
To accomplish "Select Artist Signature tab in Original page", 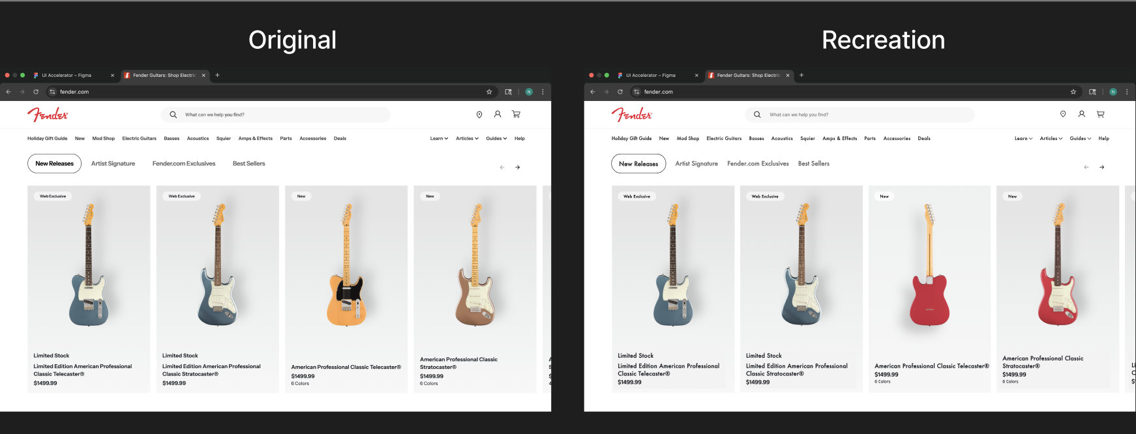I will 113,164.
